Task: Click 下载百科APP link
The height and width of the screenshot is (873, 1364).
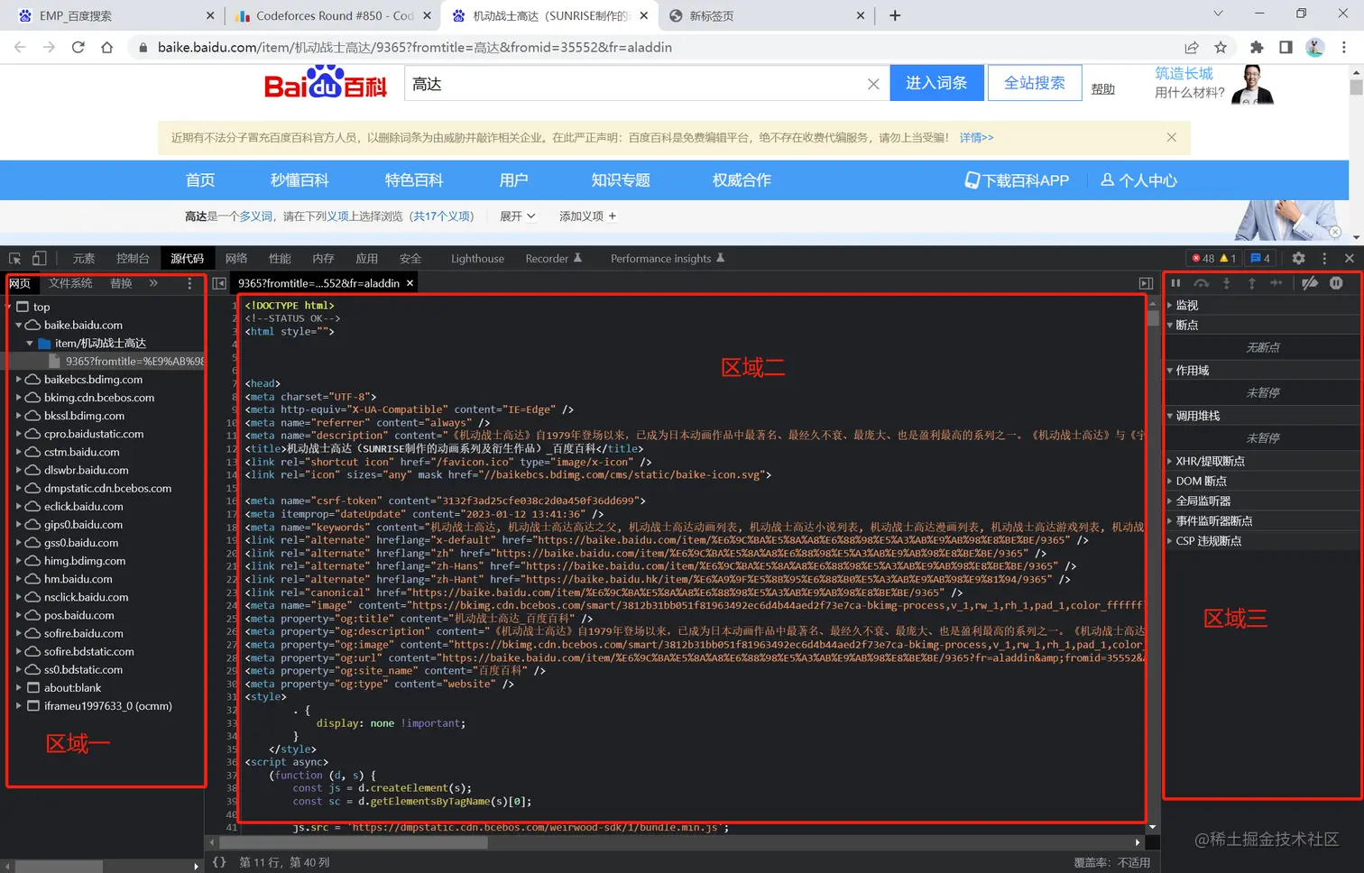Action: click(x=1017, y=180)
